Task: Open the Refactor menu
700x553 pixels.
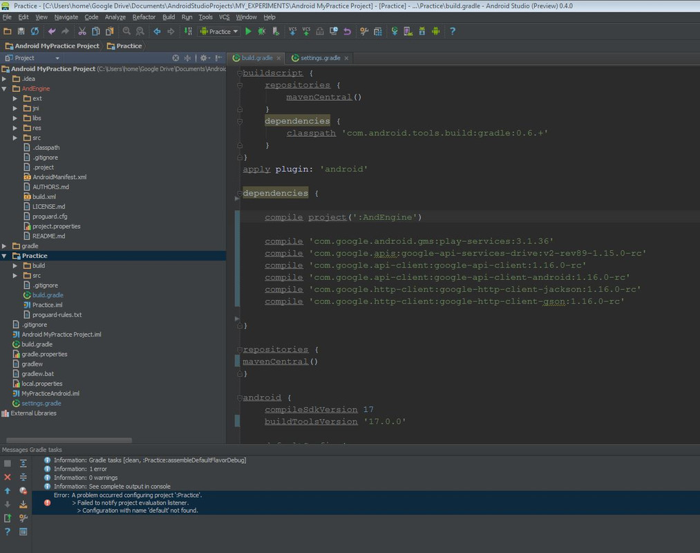Action: tap(144, 17)
